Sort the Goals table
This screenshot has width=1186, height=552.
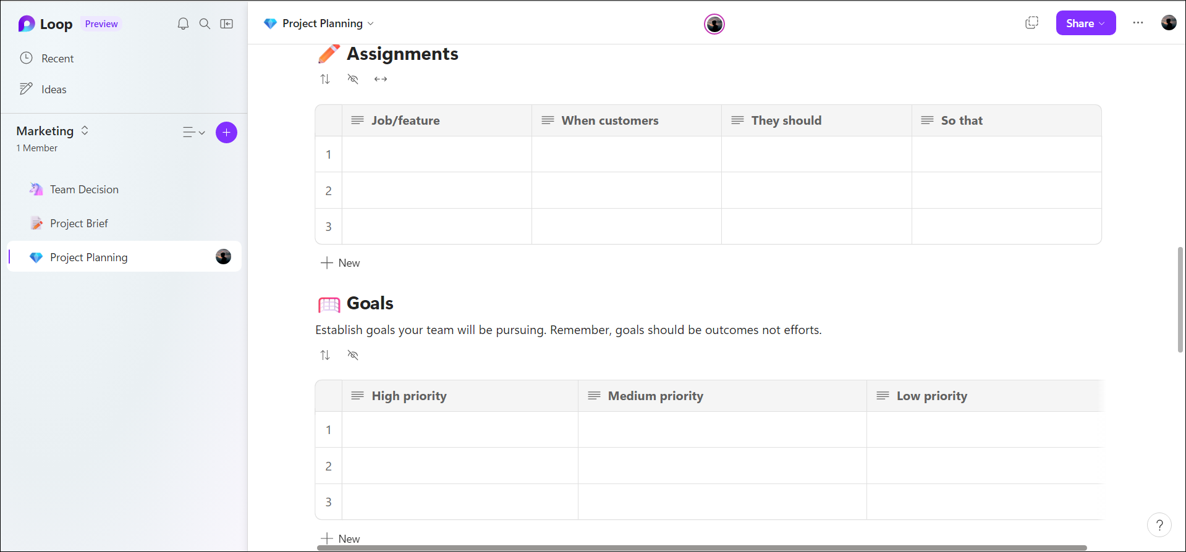[x=325, y=355]
